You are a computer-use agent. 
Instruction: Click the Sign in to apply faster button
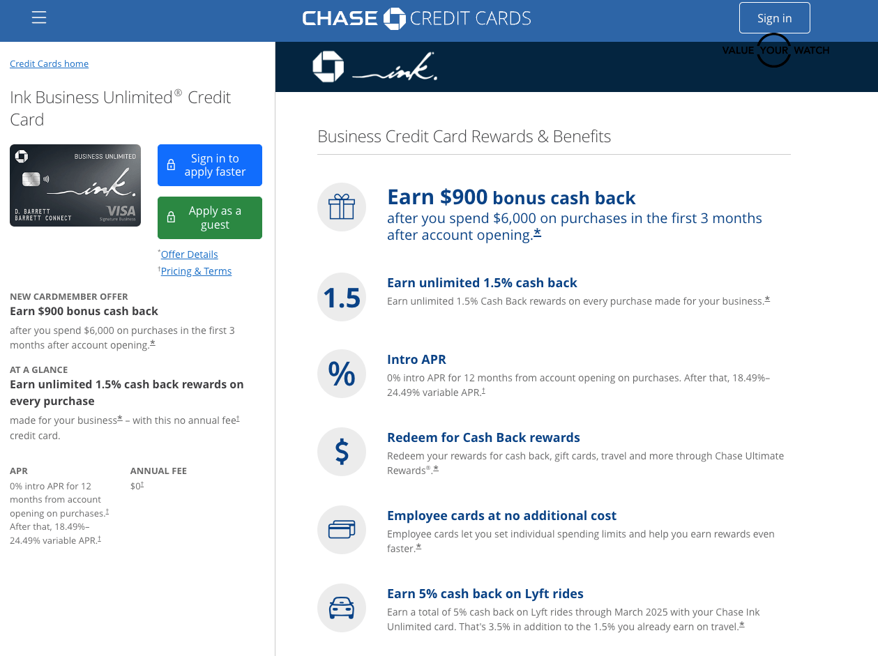point(209,165)
